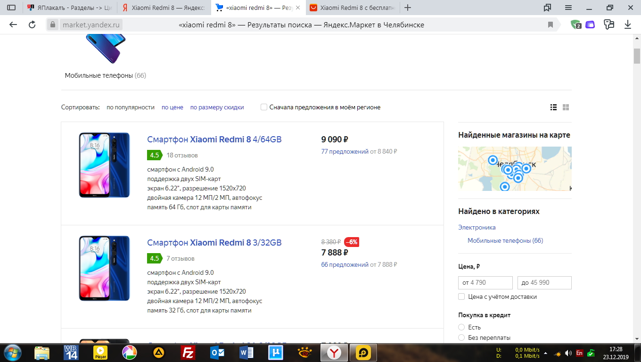This screenshot has height=362, width=641.
Task: Launch FileZilla from the taskbar
Action: (x=188, y=353)
